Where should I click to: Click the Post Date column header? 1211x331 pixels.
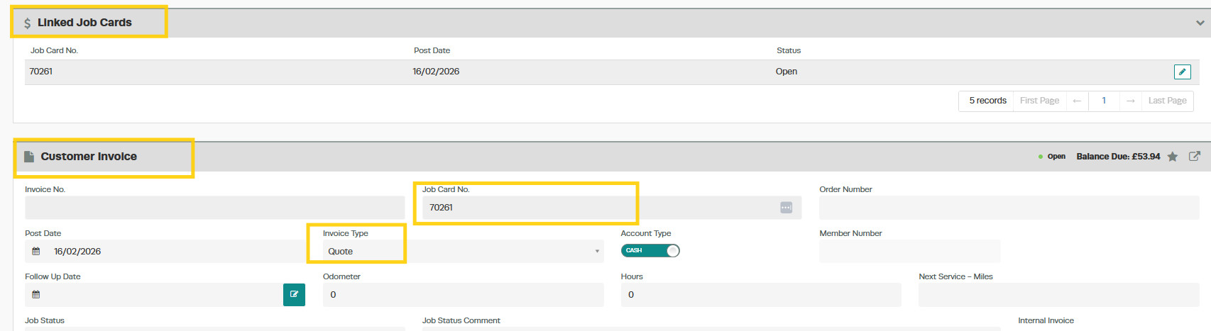point(432,50)
